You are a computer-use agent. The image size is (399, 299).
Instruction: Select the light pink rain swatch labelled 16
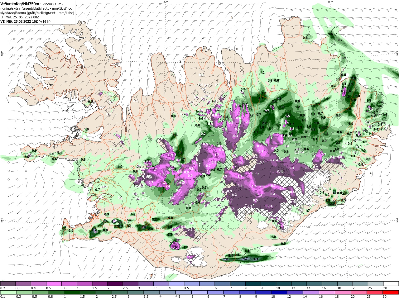327,292
